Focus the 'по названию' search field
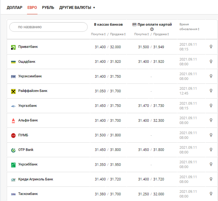 48,27
